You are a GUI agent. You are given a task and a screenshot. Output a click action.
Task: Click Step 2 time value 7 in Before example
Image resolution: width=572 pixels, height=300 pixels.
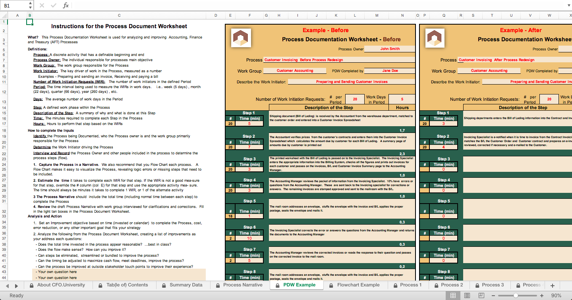pyautogui.click(x=249, y=147)
